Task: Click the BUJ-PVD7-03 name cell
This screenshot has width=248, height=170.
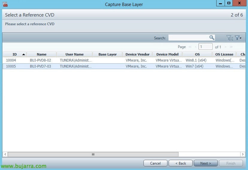Action: coord(40,66)
